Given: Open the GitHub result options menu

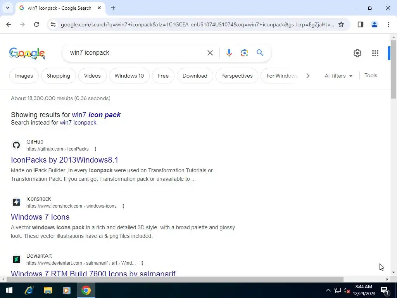Looking at the screenshot, I should pyautogui.click(x=95, y=149).
